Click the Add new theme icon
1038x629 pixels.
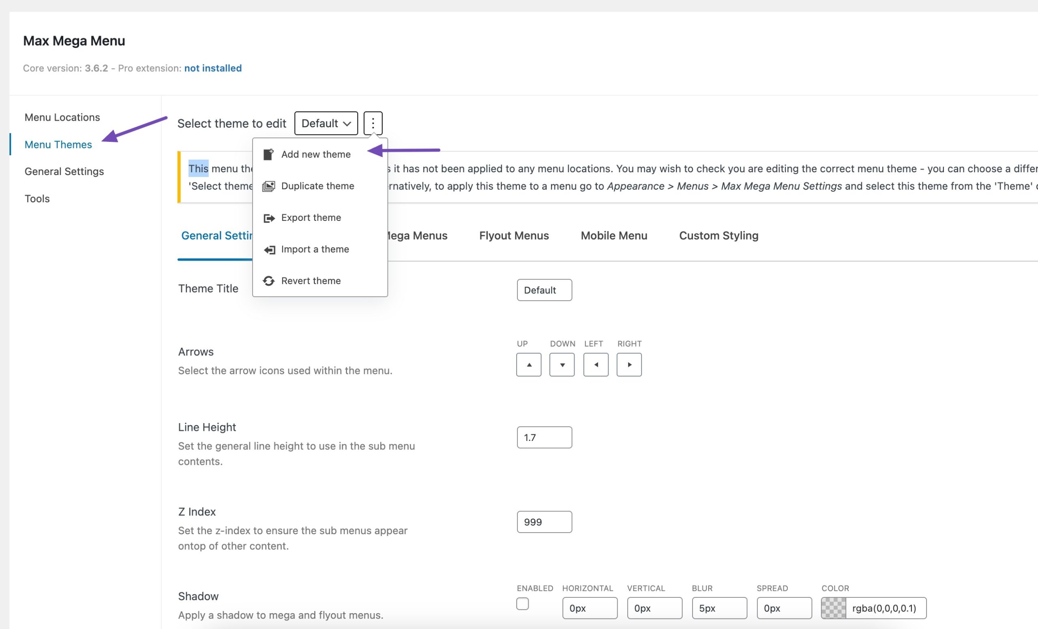click(268, 154)
